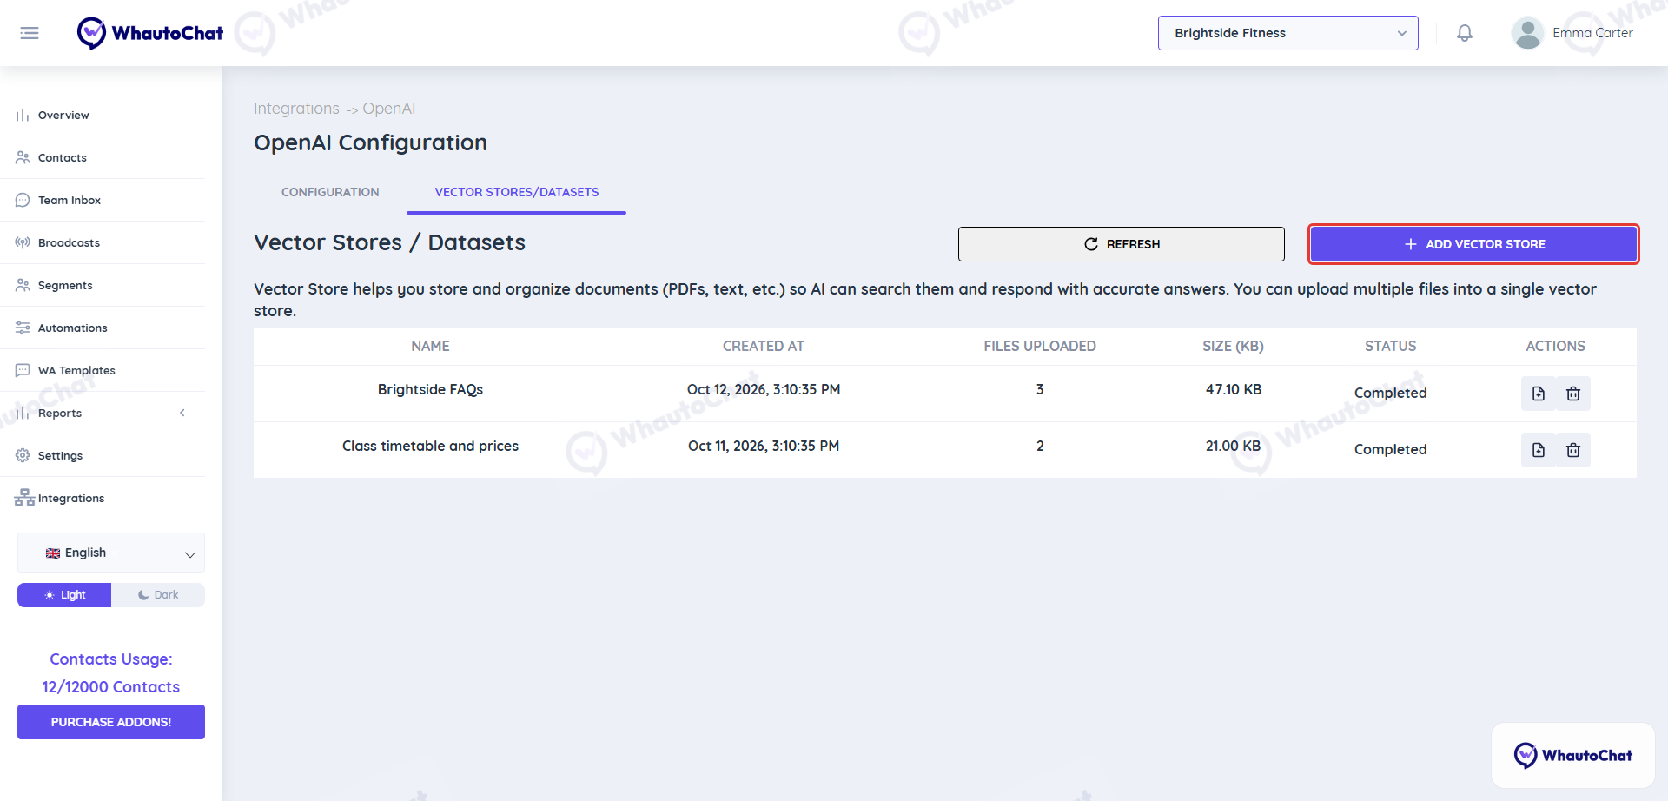Viewport: 1668px width, 801px height.
Task: Select the VECTOR STORES/DATASETS tab
Action: click(x=517, y=192)
